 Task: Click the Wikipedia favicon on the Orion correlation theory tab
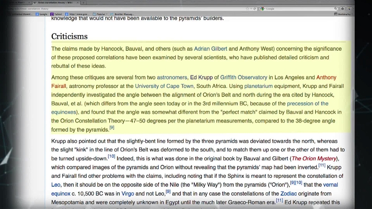[x=35, y=2]
